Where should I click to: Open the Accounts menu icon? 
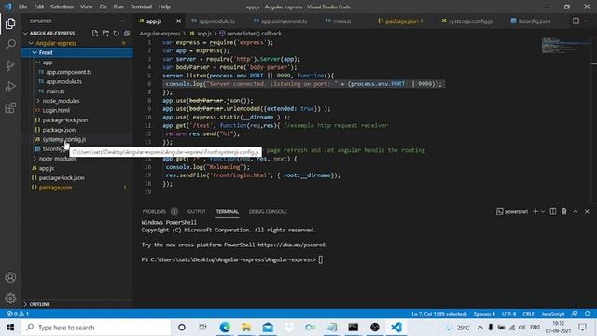10,277
